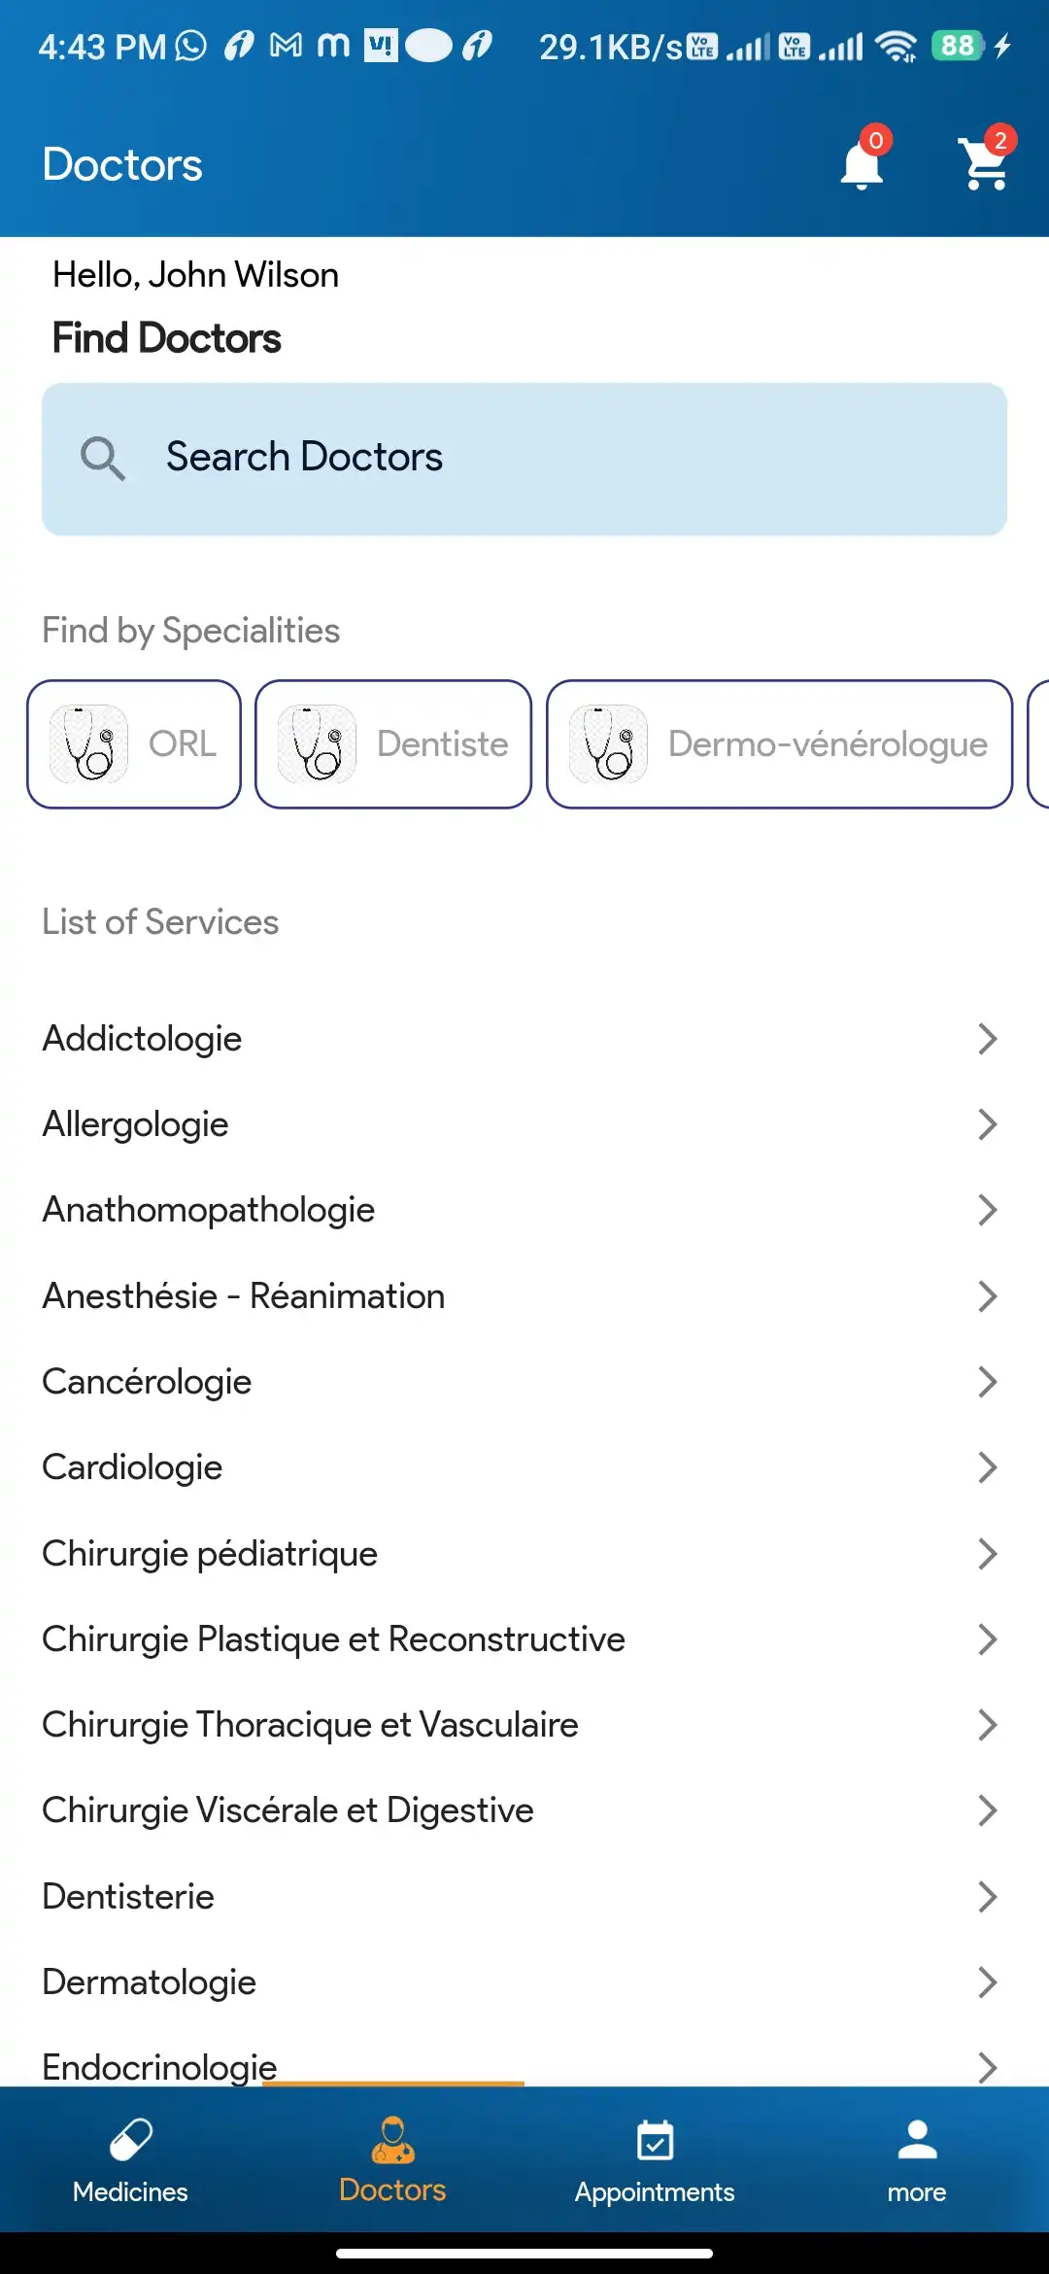1049x2274 pixels.
Task: Expand the Cardiologie chevron arrow
Action: click(987, 1467)
